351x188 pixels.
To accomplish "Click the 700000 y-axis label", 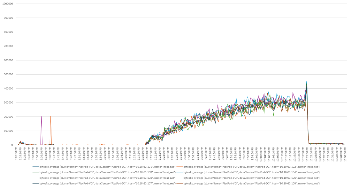I will coord(8,46).
